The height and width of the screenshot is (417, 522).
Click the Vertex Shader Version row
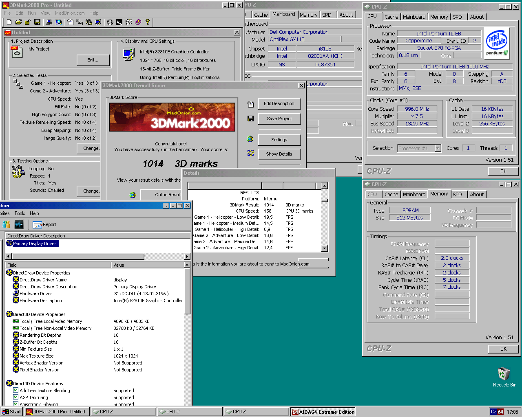(98, 363)
